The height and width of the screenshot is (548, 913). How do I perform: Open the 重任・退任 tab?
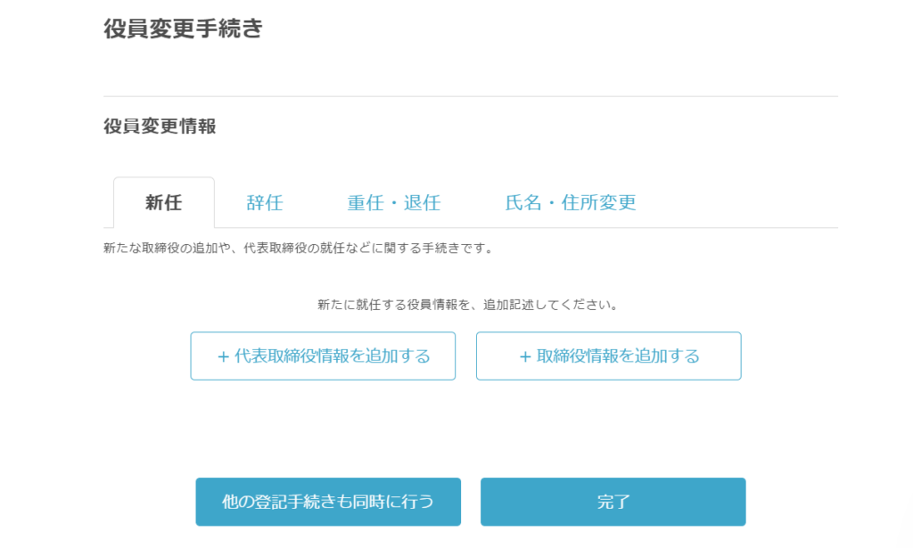coord(393,202)
